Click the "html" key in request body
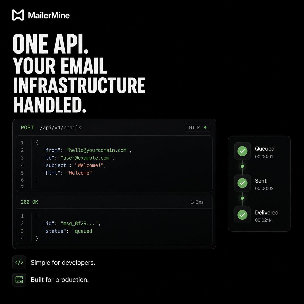This screenshot has height=304, width=304. pyautogui.click(x=52, y=173)
